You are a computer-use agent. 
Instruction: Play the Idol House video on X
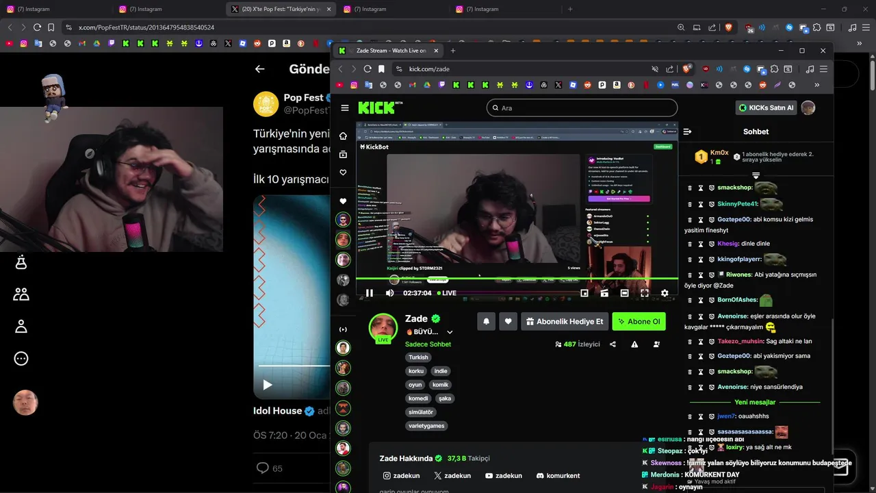coord(268,385)
